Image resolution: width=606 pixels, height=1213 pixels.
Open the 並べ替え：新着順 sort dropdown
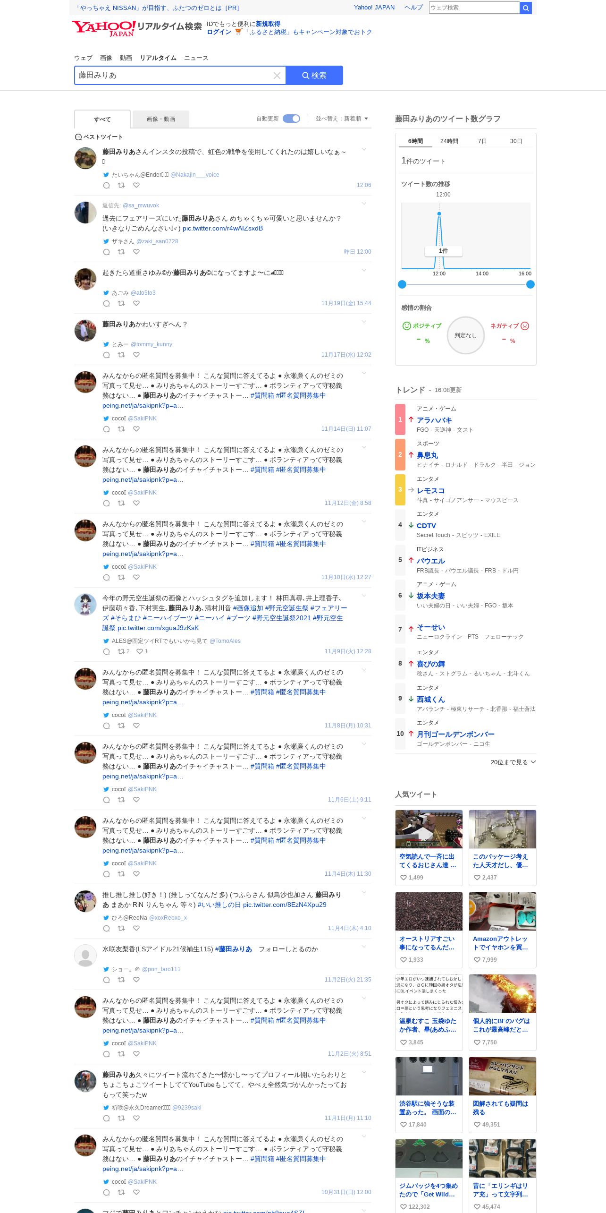(x=342, y=119)
